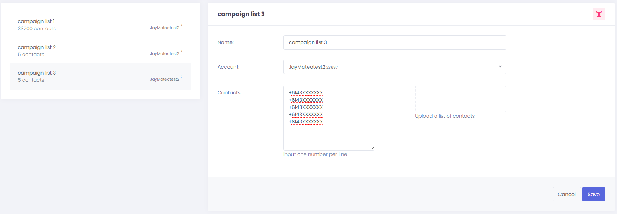617x214 pixels.
Task: Open the chevron arrow beside campaign list 1
Action: click(181, 25)
